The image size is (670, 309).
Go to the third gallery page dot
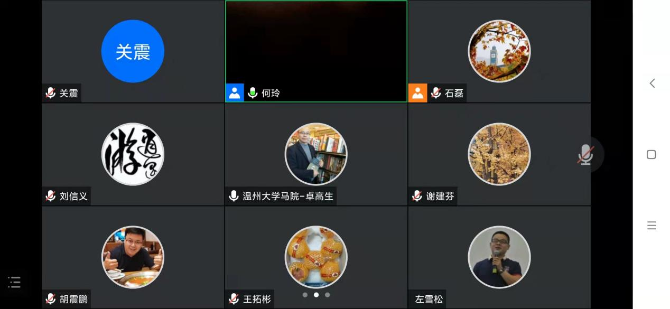point(328,295)
